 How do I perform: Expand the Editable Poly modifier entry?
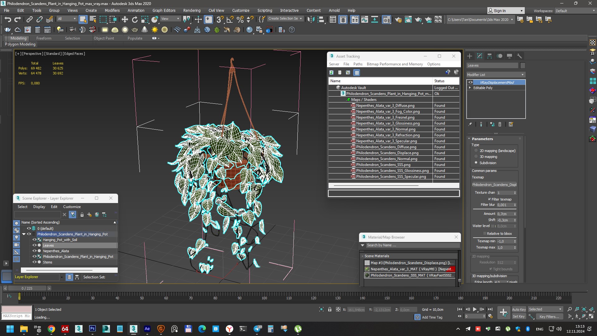click(470, 88)
